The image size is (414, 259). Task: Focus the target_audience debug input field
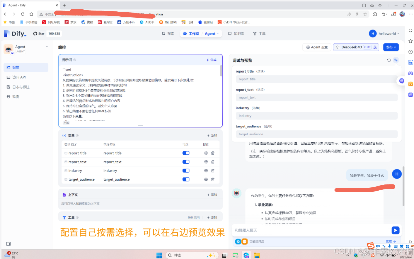tap(316, 134)
